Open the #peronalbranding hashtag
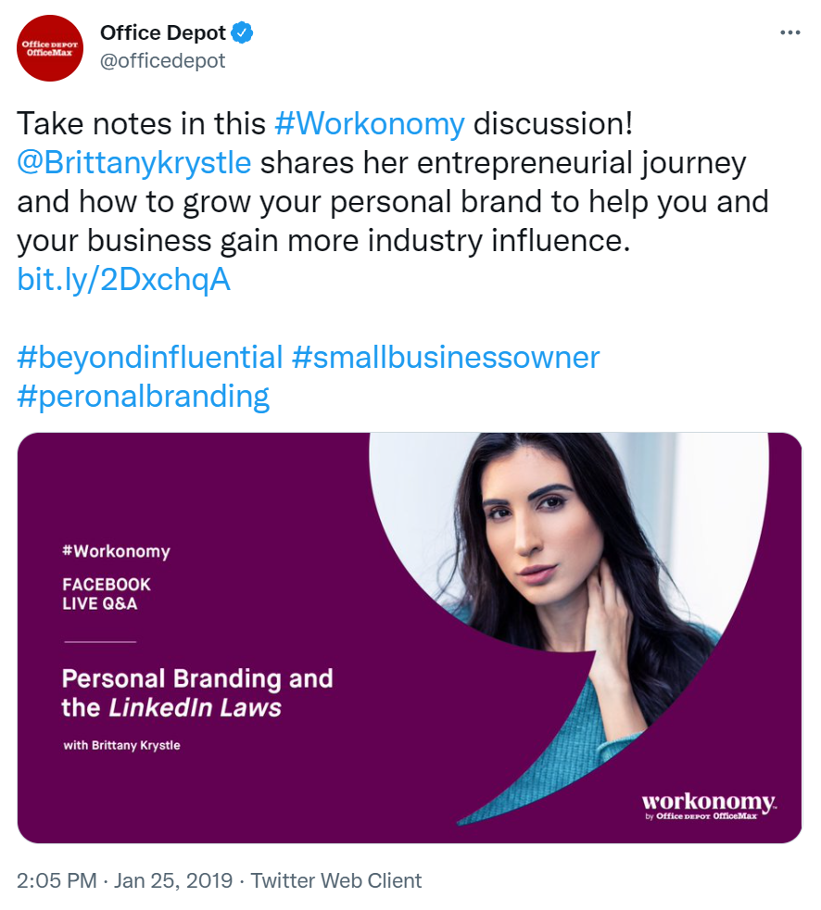Image resolution: width=821 pixels, height=910 pixels. 144,397
